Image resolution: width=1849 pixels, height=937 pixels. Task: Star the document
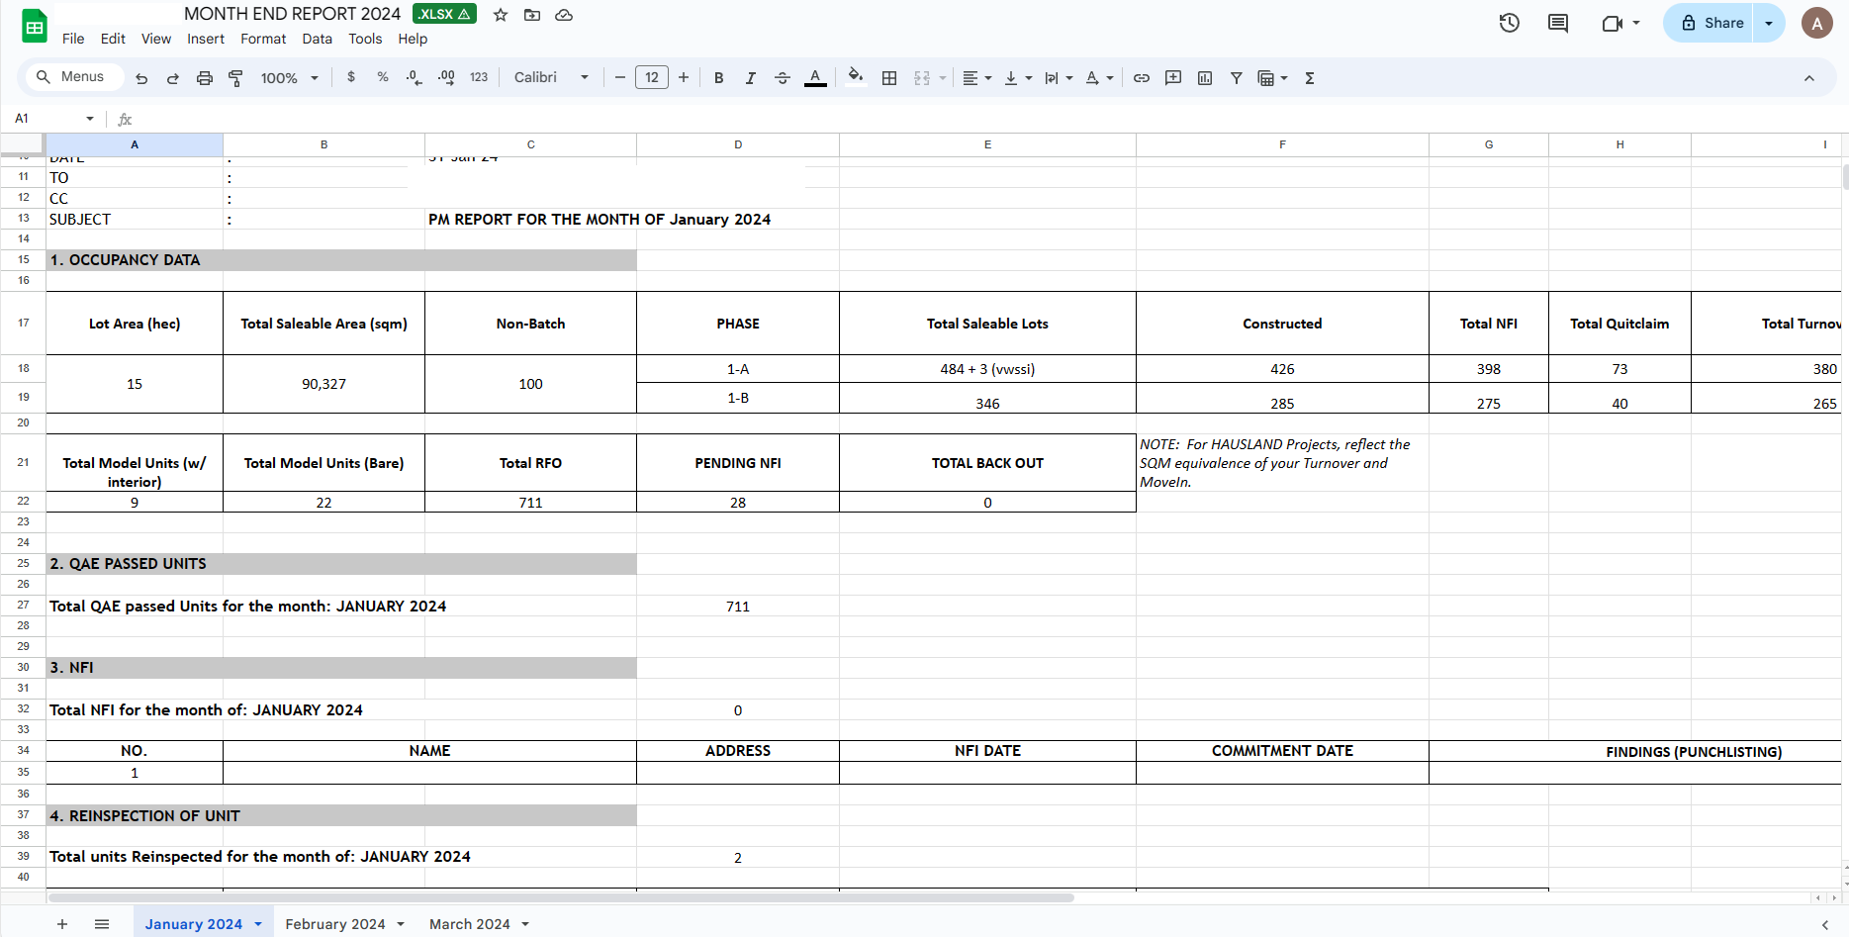click(x=501, y=15)
